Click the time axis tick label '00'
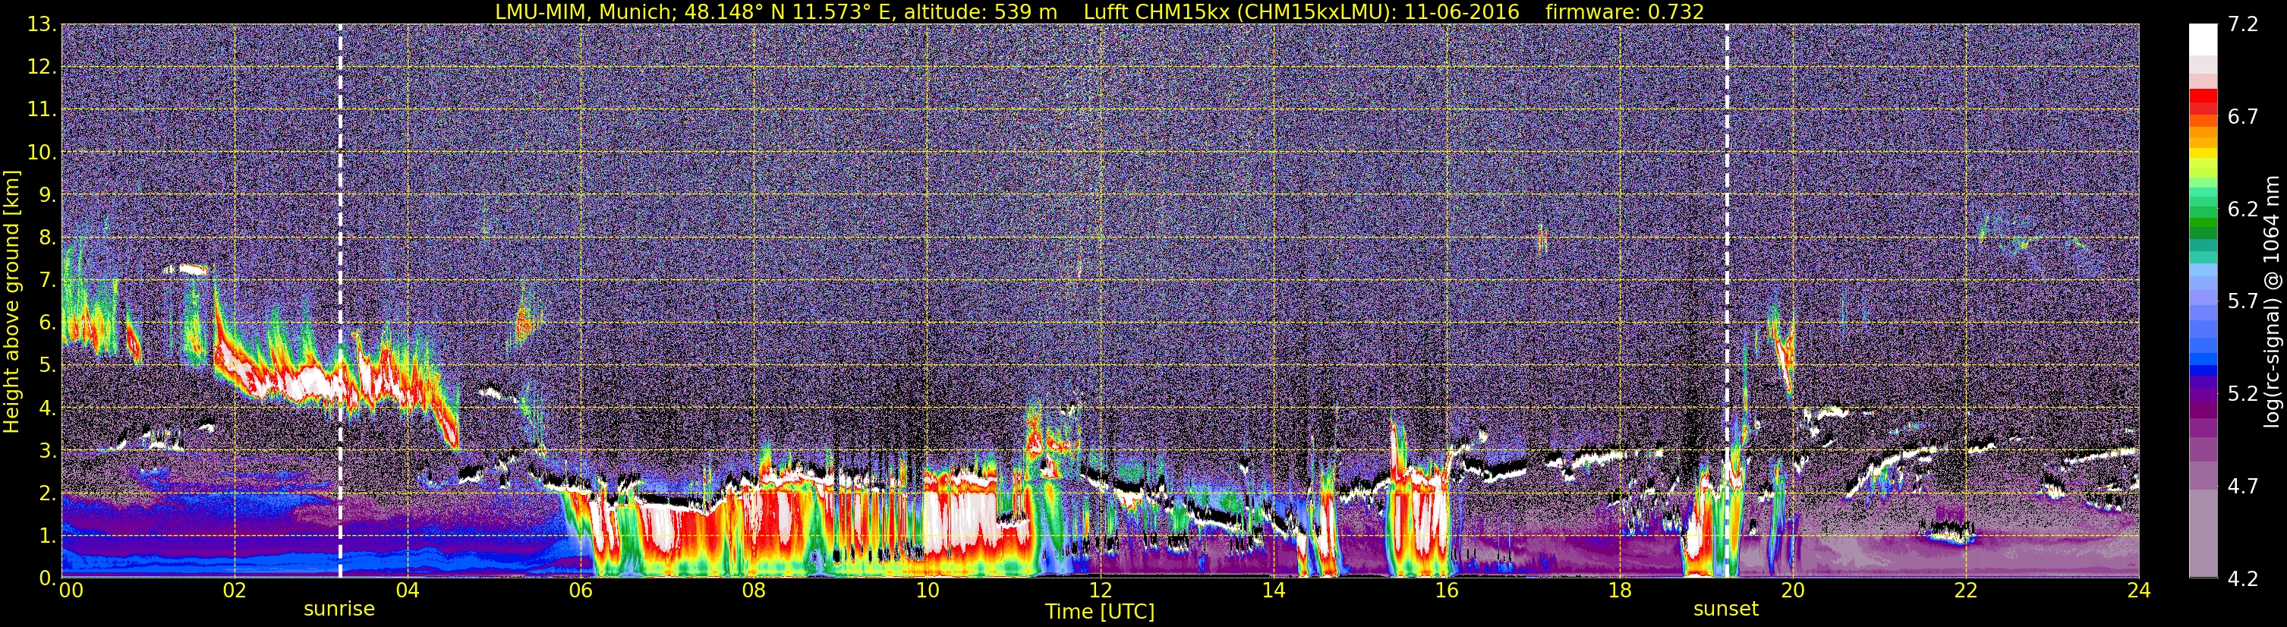The image size is (2287, 627). [70, 591]
